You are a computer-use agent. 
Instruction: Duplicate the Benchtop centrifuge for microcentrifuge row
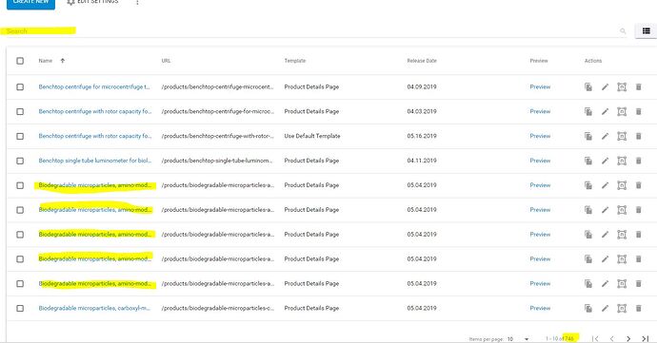(x=588, y=87)
